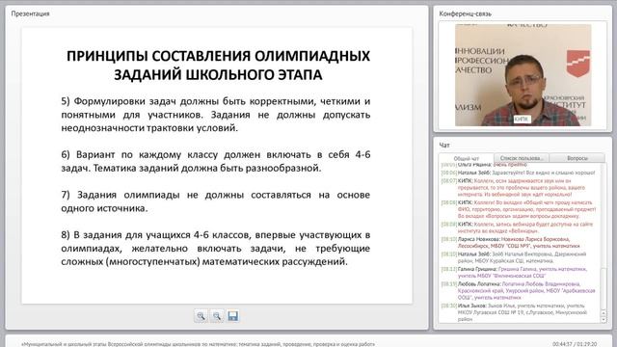617x347 pixels.
Task: Click the «Конференц-связь» panel title
Action: [x=465, y=13]
